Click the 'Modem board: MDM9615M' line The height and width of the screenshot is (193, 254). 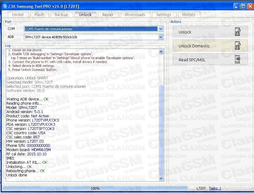pos(28,150)
